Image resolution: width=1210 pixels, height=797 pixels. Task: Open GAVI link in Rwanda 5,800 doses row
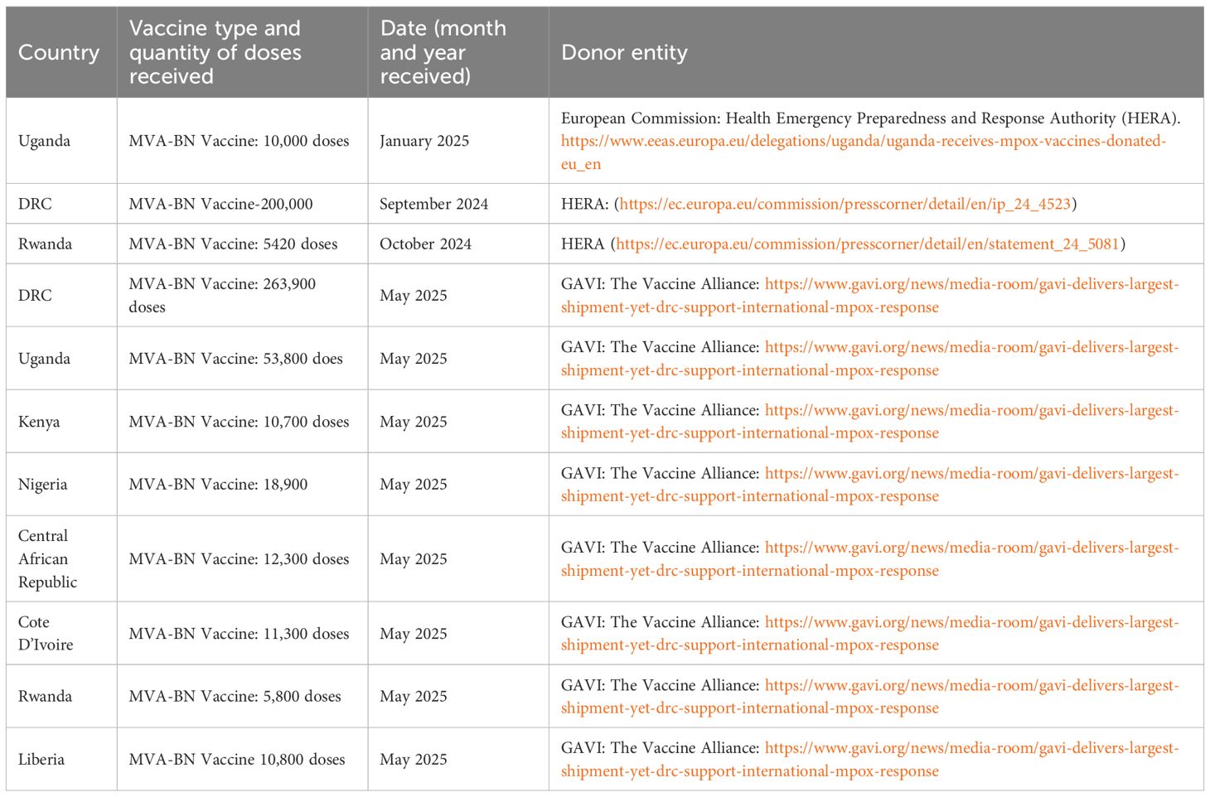(x=970, y=686)
